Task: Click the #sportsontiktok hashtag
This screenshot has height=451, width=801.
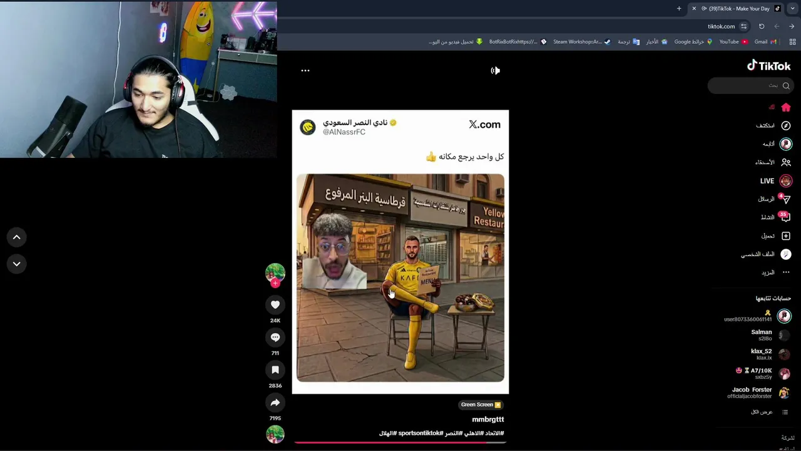Action: (421, 433)
